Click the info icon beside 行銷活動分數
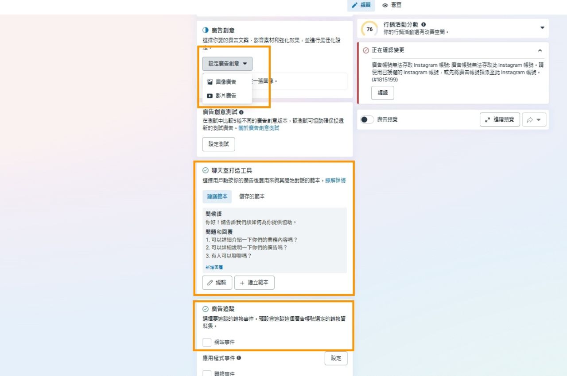567x376 pixels. [x=424, y=24]
